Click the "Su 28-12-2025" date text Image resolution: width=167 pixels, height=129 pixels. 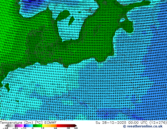click(111, 123)
